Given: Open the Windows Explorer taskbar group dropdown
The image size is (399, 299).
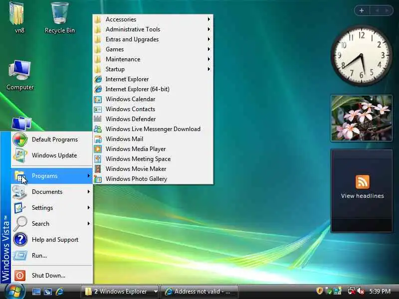Looking at the screenshot, I should [x=156, y=292].
